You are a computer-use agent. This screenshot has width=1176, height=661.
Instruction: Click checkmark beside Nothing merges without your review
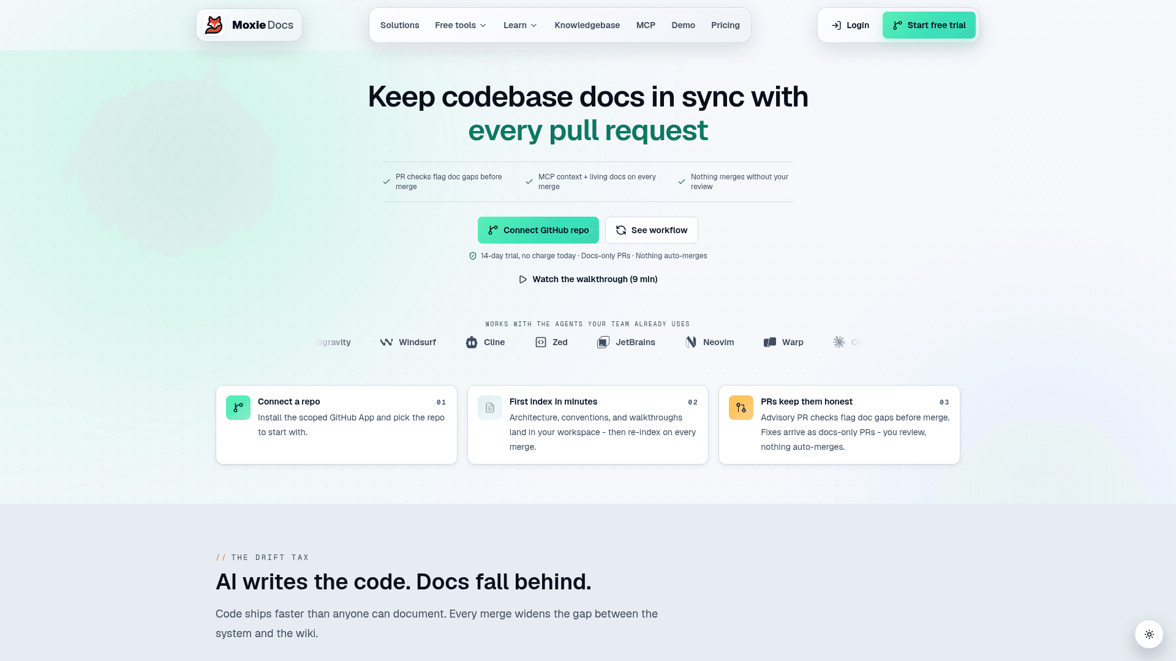[x=682, y=182]
